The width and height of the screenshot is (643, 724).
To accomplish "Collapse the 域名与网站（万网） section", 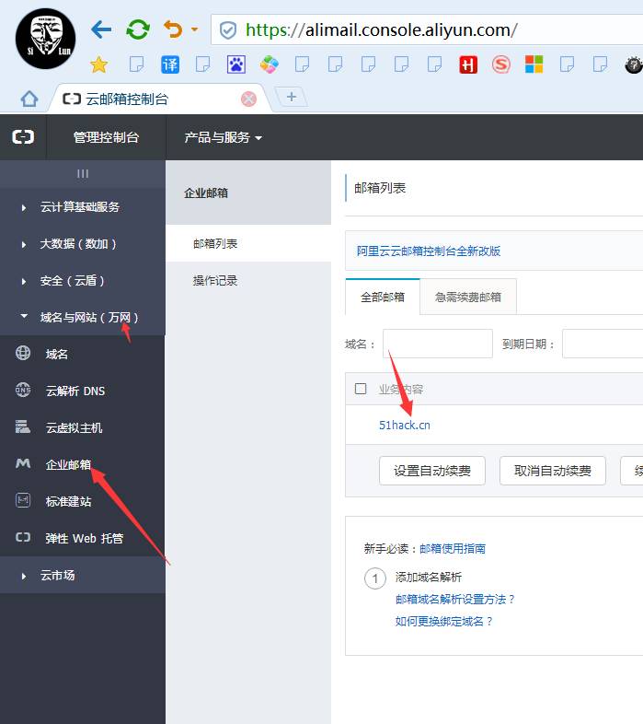I will (83, 317).
